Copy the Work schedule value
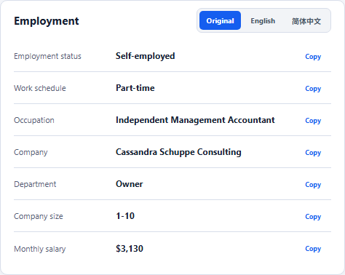 313,89
